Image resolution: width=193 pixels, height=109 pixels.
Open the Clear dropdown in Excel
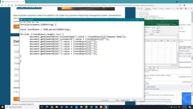click(x=147, y=32)
